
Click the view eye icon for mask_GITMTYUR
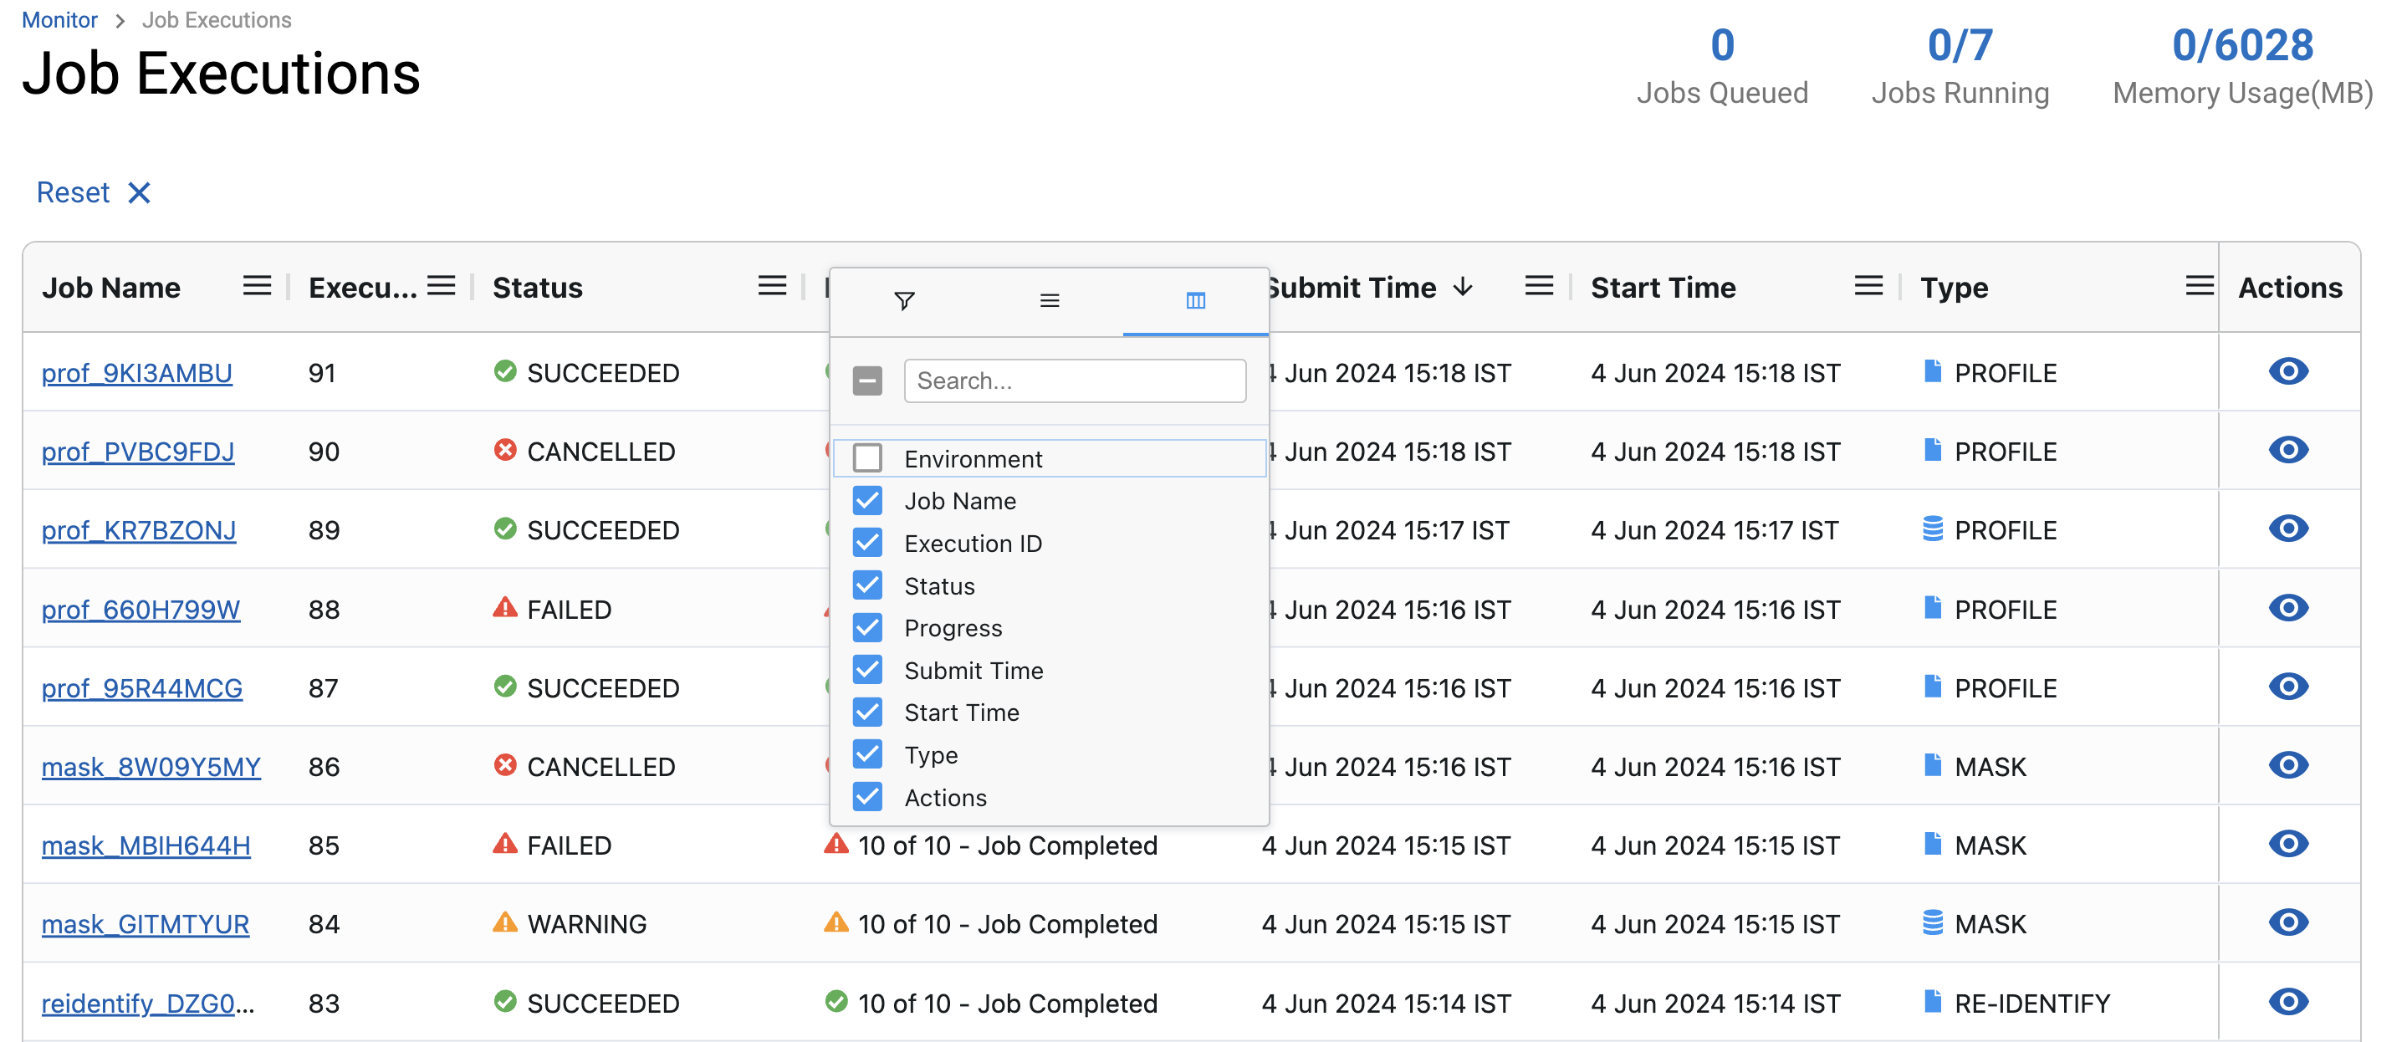tap(2287, 922)
